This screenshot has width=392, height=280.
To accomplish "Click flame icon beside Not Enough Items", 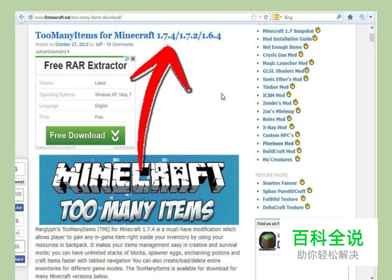I will tap(306, 46).
